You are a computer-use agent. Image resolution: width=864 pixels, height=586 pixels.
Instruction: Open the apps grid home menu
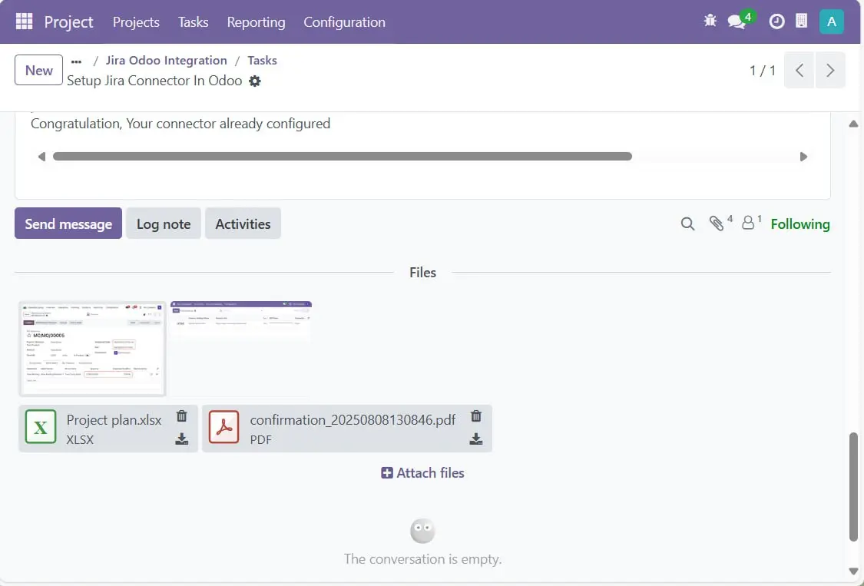(24, 22)
